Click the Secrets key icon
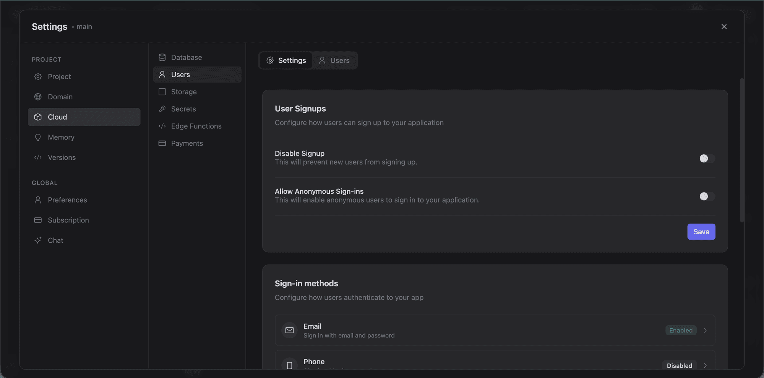 coord(162,109)
